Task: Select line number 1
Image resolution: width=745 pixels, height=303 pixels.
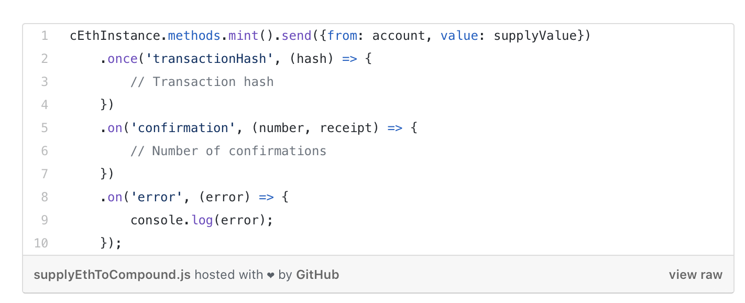Action: (45, 36)
